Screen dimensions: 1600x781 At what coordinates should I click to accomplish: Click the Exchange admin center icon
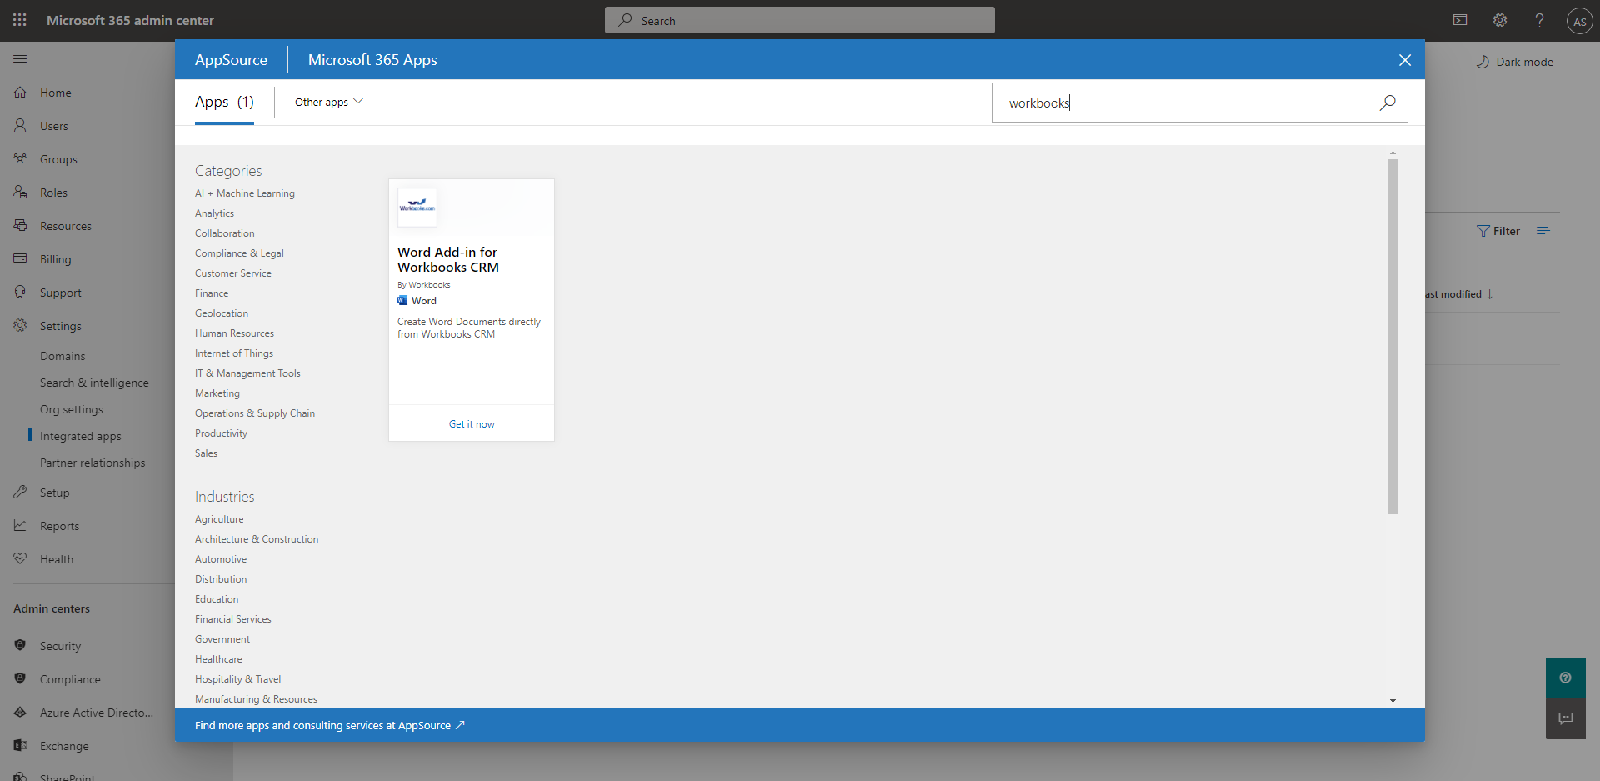pyautogui.click(x=20, y=746)
